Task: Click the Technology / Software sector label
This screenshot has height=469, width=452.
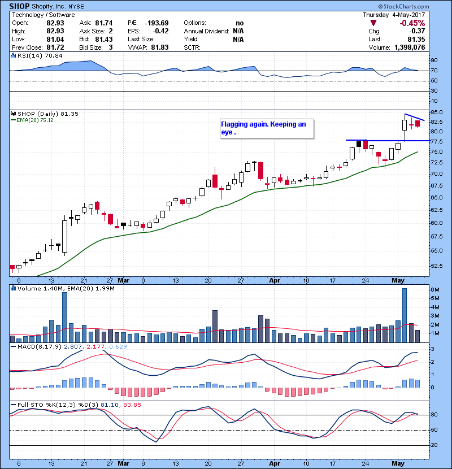Action: click(44, 15)
